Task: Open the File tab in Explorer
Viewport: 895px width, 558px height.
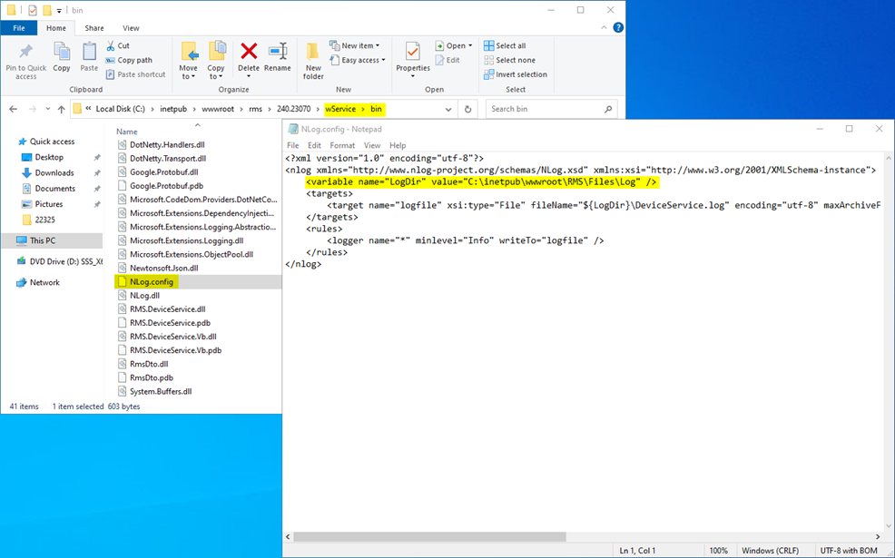Action: (19, 28)
